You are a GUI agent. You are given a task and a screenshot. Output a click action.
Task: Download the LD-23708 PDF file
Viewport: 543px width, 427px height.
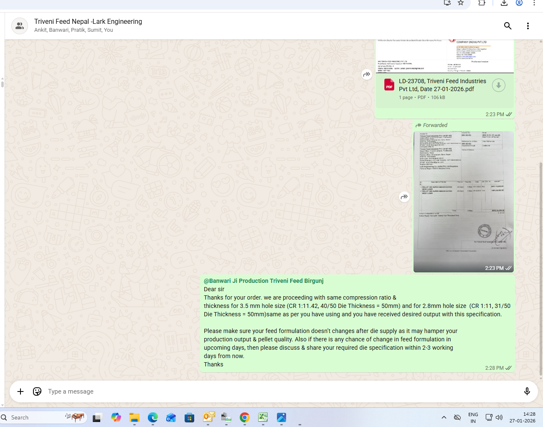(x=498, y=85)
